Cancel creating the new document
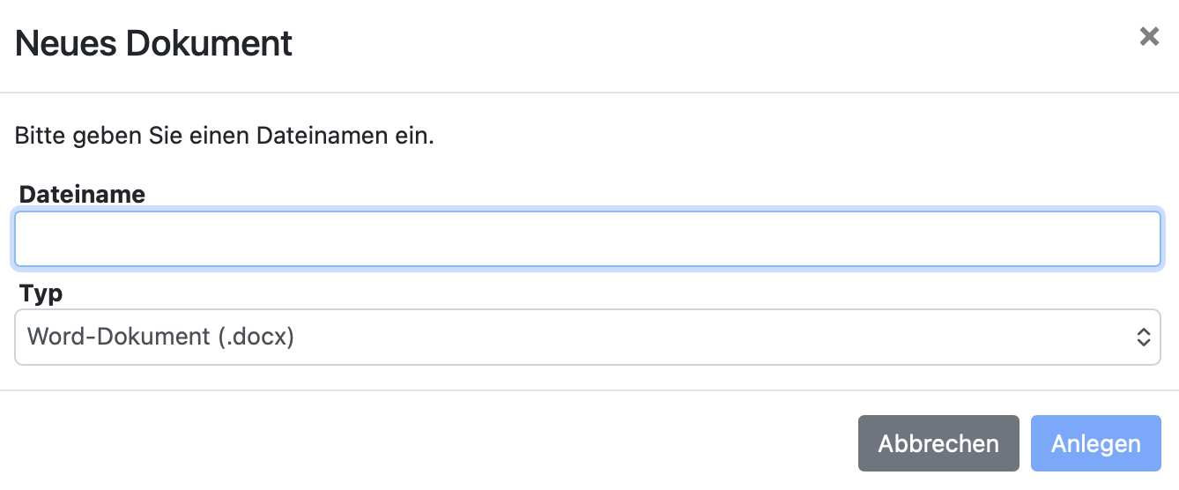Screen dimensions: 1179x490 click(938, 443)
